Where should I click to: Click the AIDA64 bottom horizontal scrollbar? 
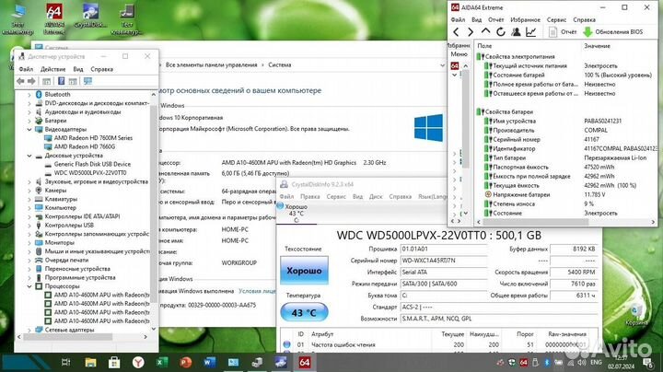tap(534, 222)
